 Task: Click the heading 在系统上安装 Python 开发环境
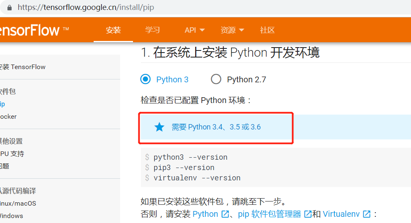[236, 53]
